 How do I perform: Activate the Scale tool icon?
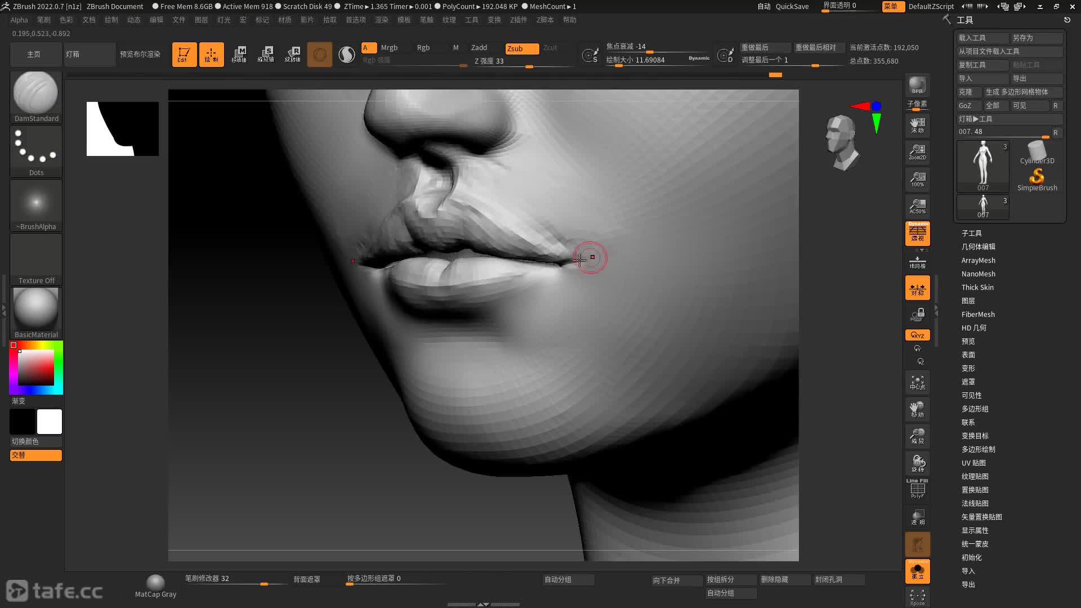pyautogui.click(x=266, y=55)
